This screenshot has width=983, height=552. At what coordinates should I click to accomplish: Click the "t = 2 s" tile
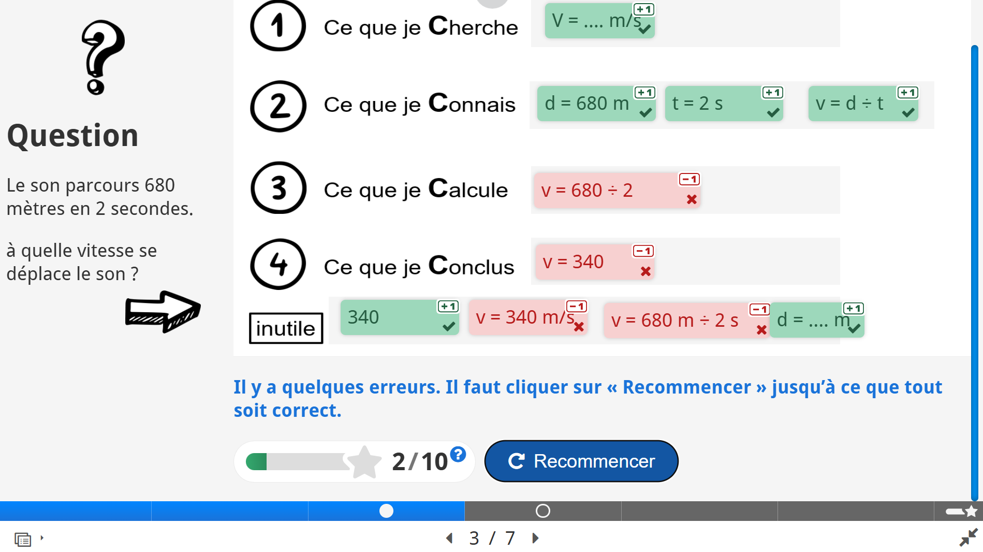714,104
